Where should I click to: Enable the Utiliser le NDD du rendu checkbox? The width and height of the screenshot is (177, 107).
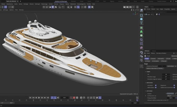[168, 100]
